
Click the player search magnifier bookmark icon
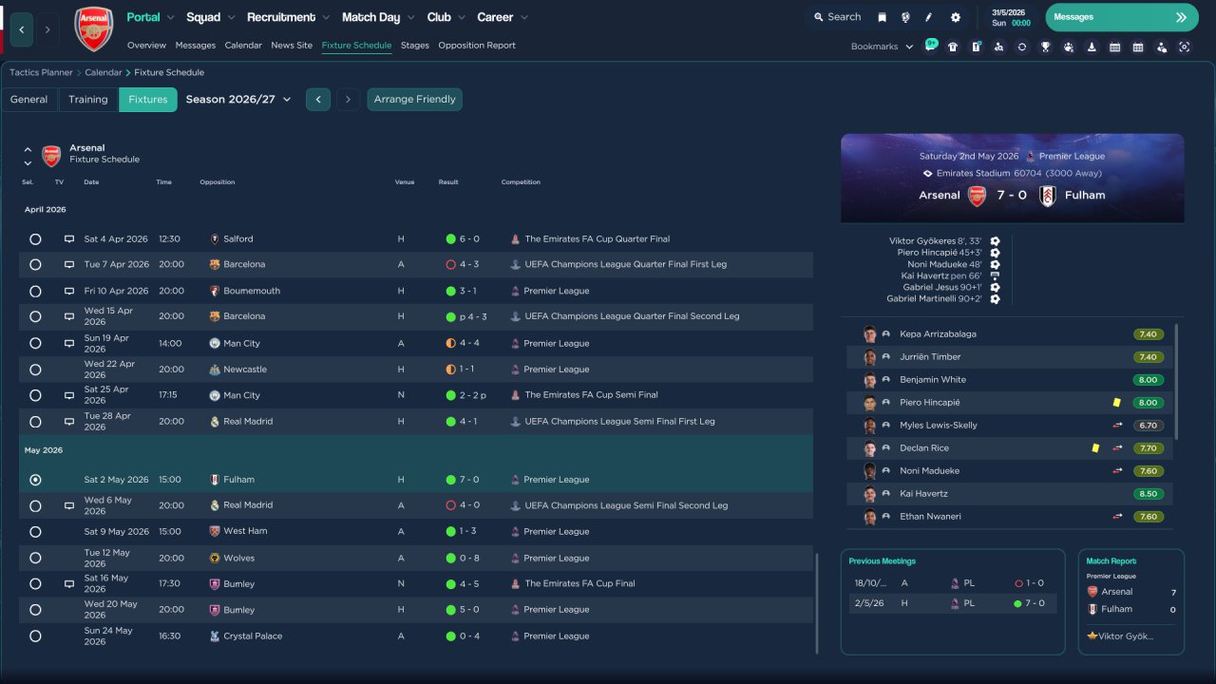point(998,47)
